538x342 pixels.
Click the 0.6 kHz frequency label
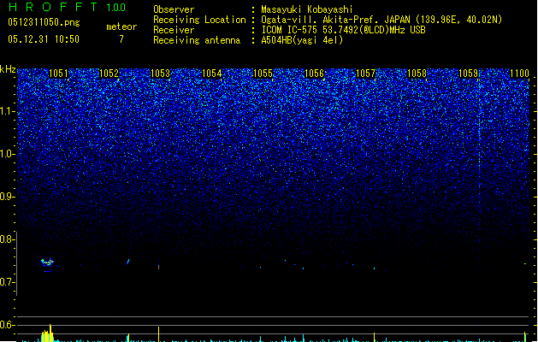pos(7,325)
